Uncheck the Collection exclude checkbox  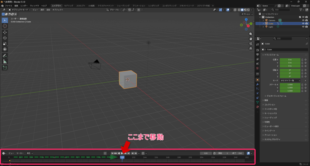click(x=300, y=17)
